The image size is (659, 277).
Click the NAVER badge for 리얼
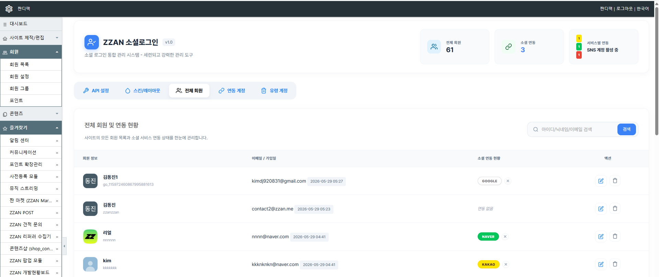[488, 236]
